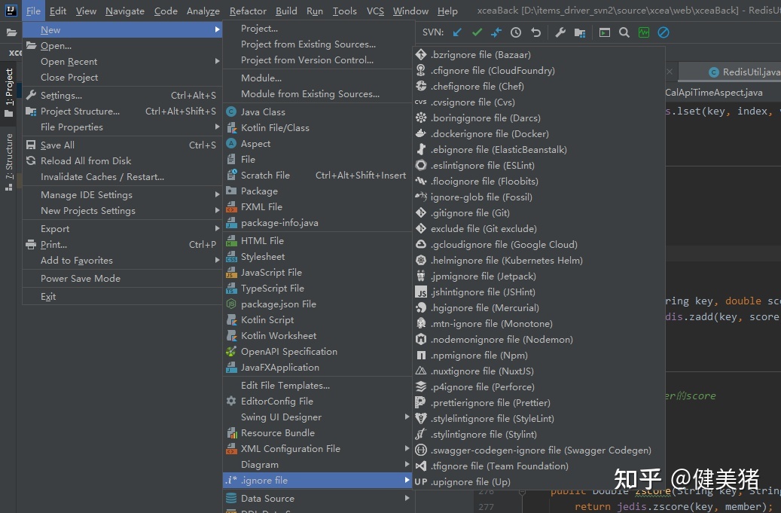Click the SVN Commit checkmark icon
This screenshot has height=513, width=781.
click(x=477, y=32)
